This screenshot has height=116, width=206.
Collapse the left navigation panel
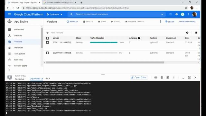[9, 70]
